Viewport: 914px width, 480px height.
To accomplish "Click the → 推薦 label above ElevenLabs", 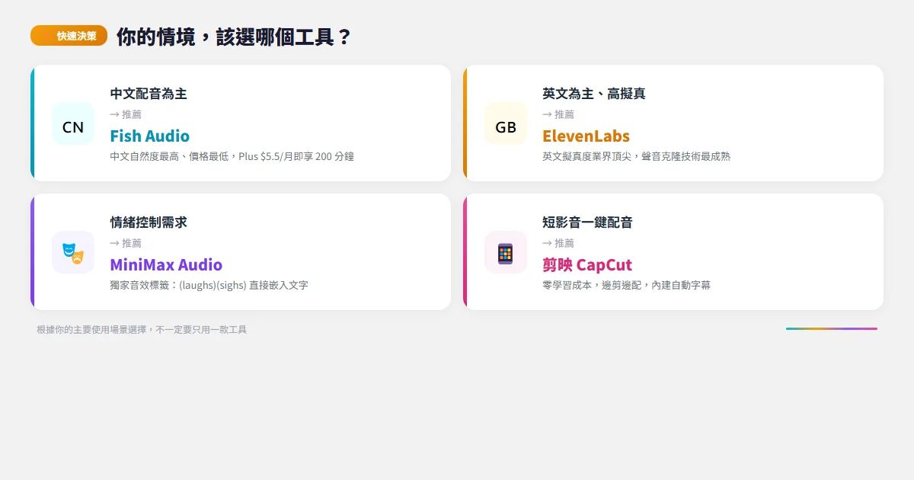I will point(558,114).
